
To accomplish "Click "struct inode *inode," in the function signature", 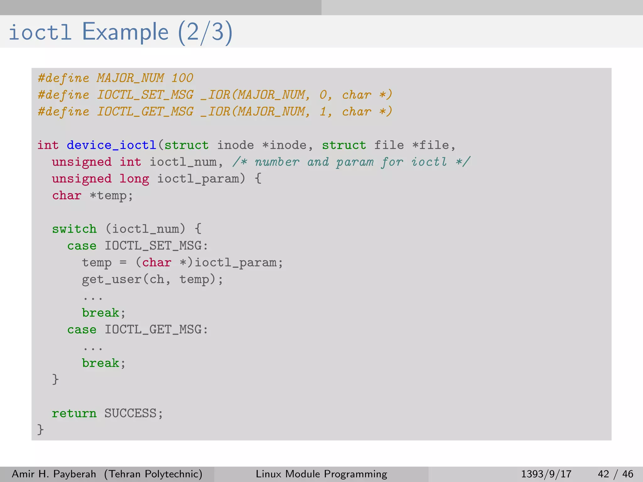I will point(239,145).
